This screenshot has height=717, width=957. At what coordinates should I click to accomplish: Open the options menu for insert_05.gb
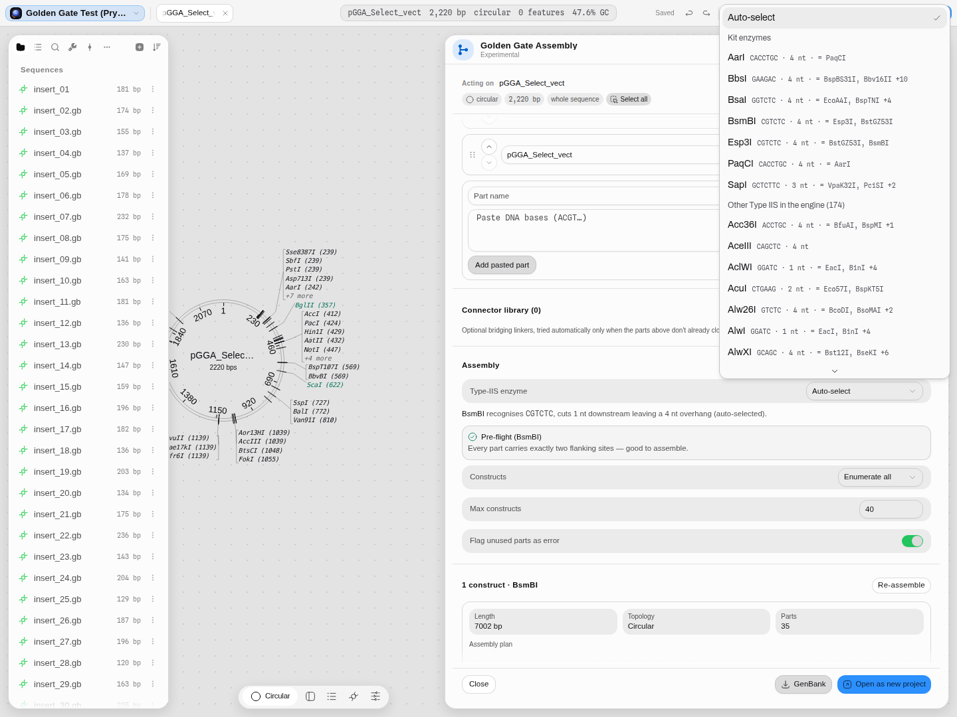point(153,175)
